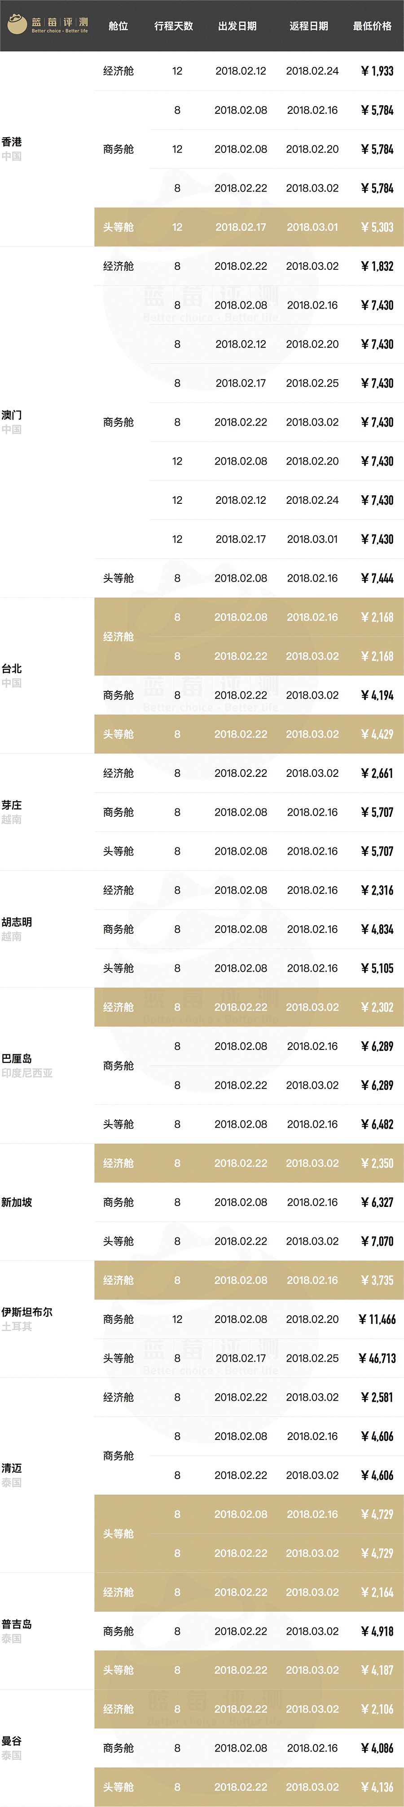404x1807 pixels.
Task: Click the 经济舱 label in the 台北 section
Action: [119, 636]
